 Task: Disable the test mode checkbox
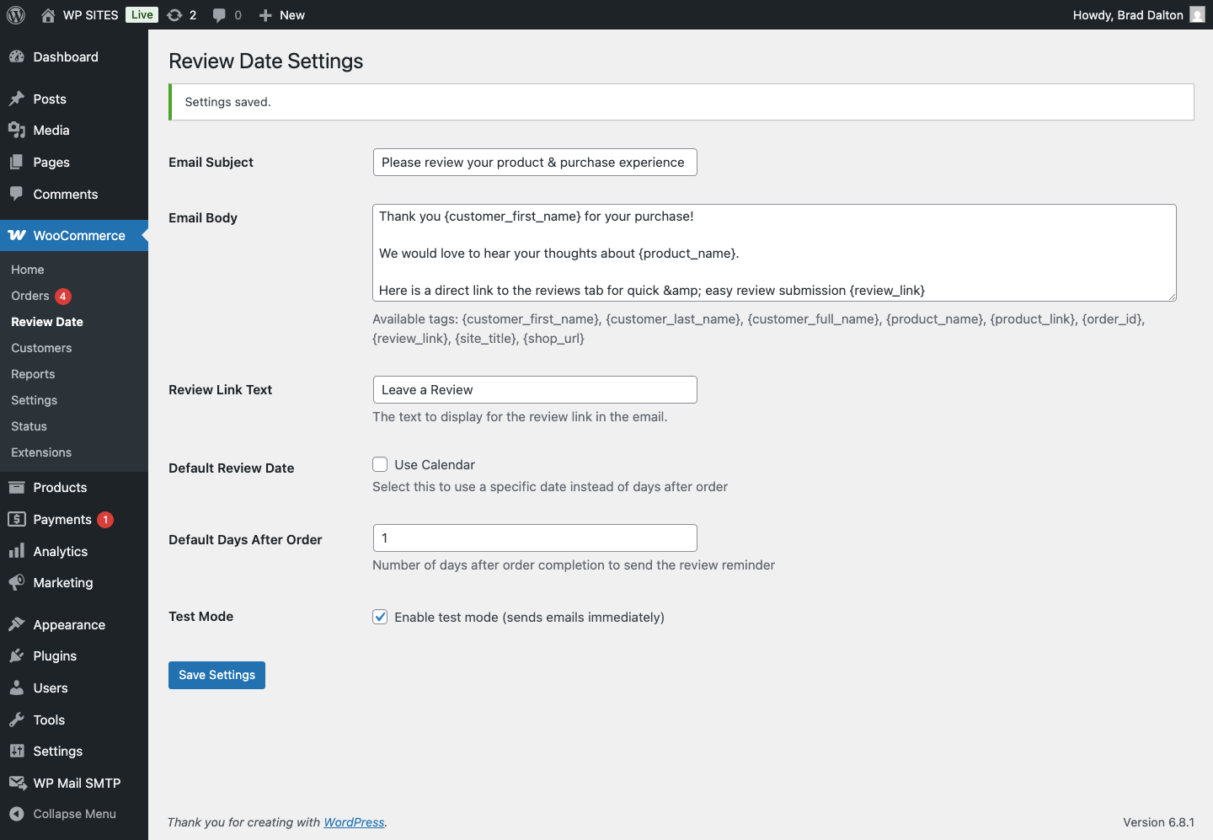point(381,618)
